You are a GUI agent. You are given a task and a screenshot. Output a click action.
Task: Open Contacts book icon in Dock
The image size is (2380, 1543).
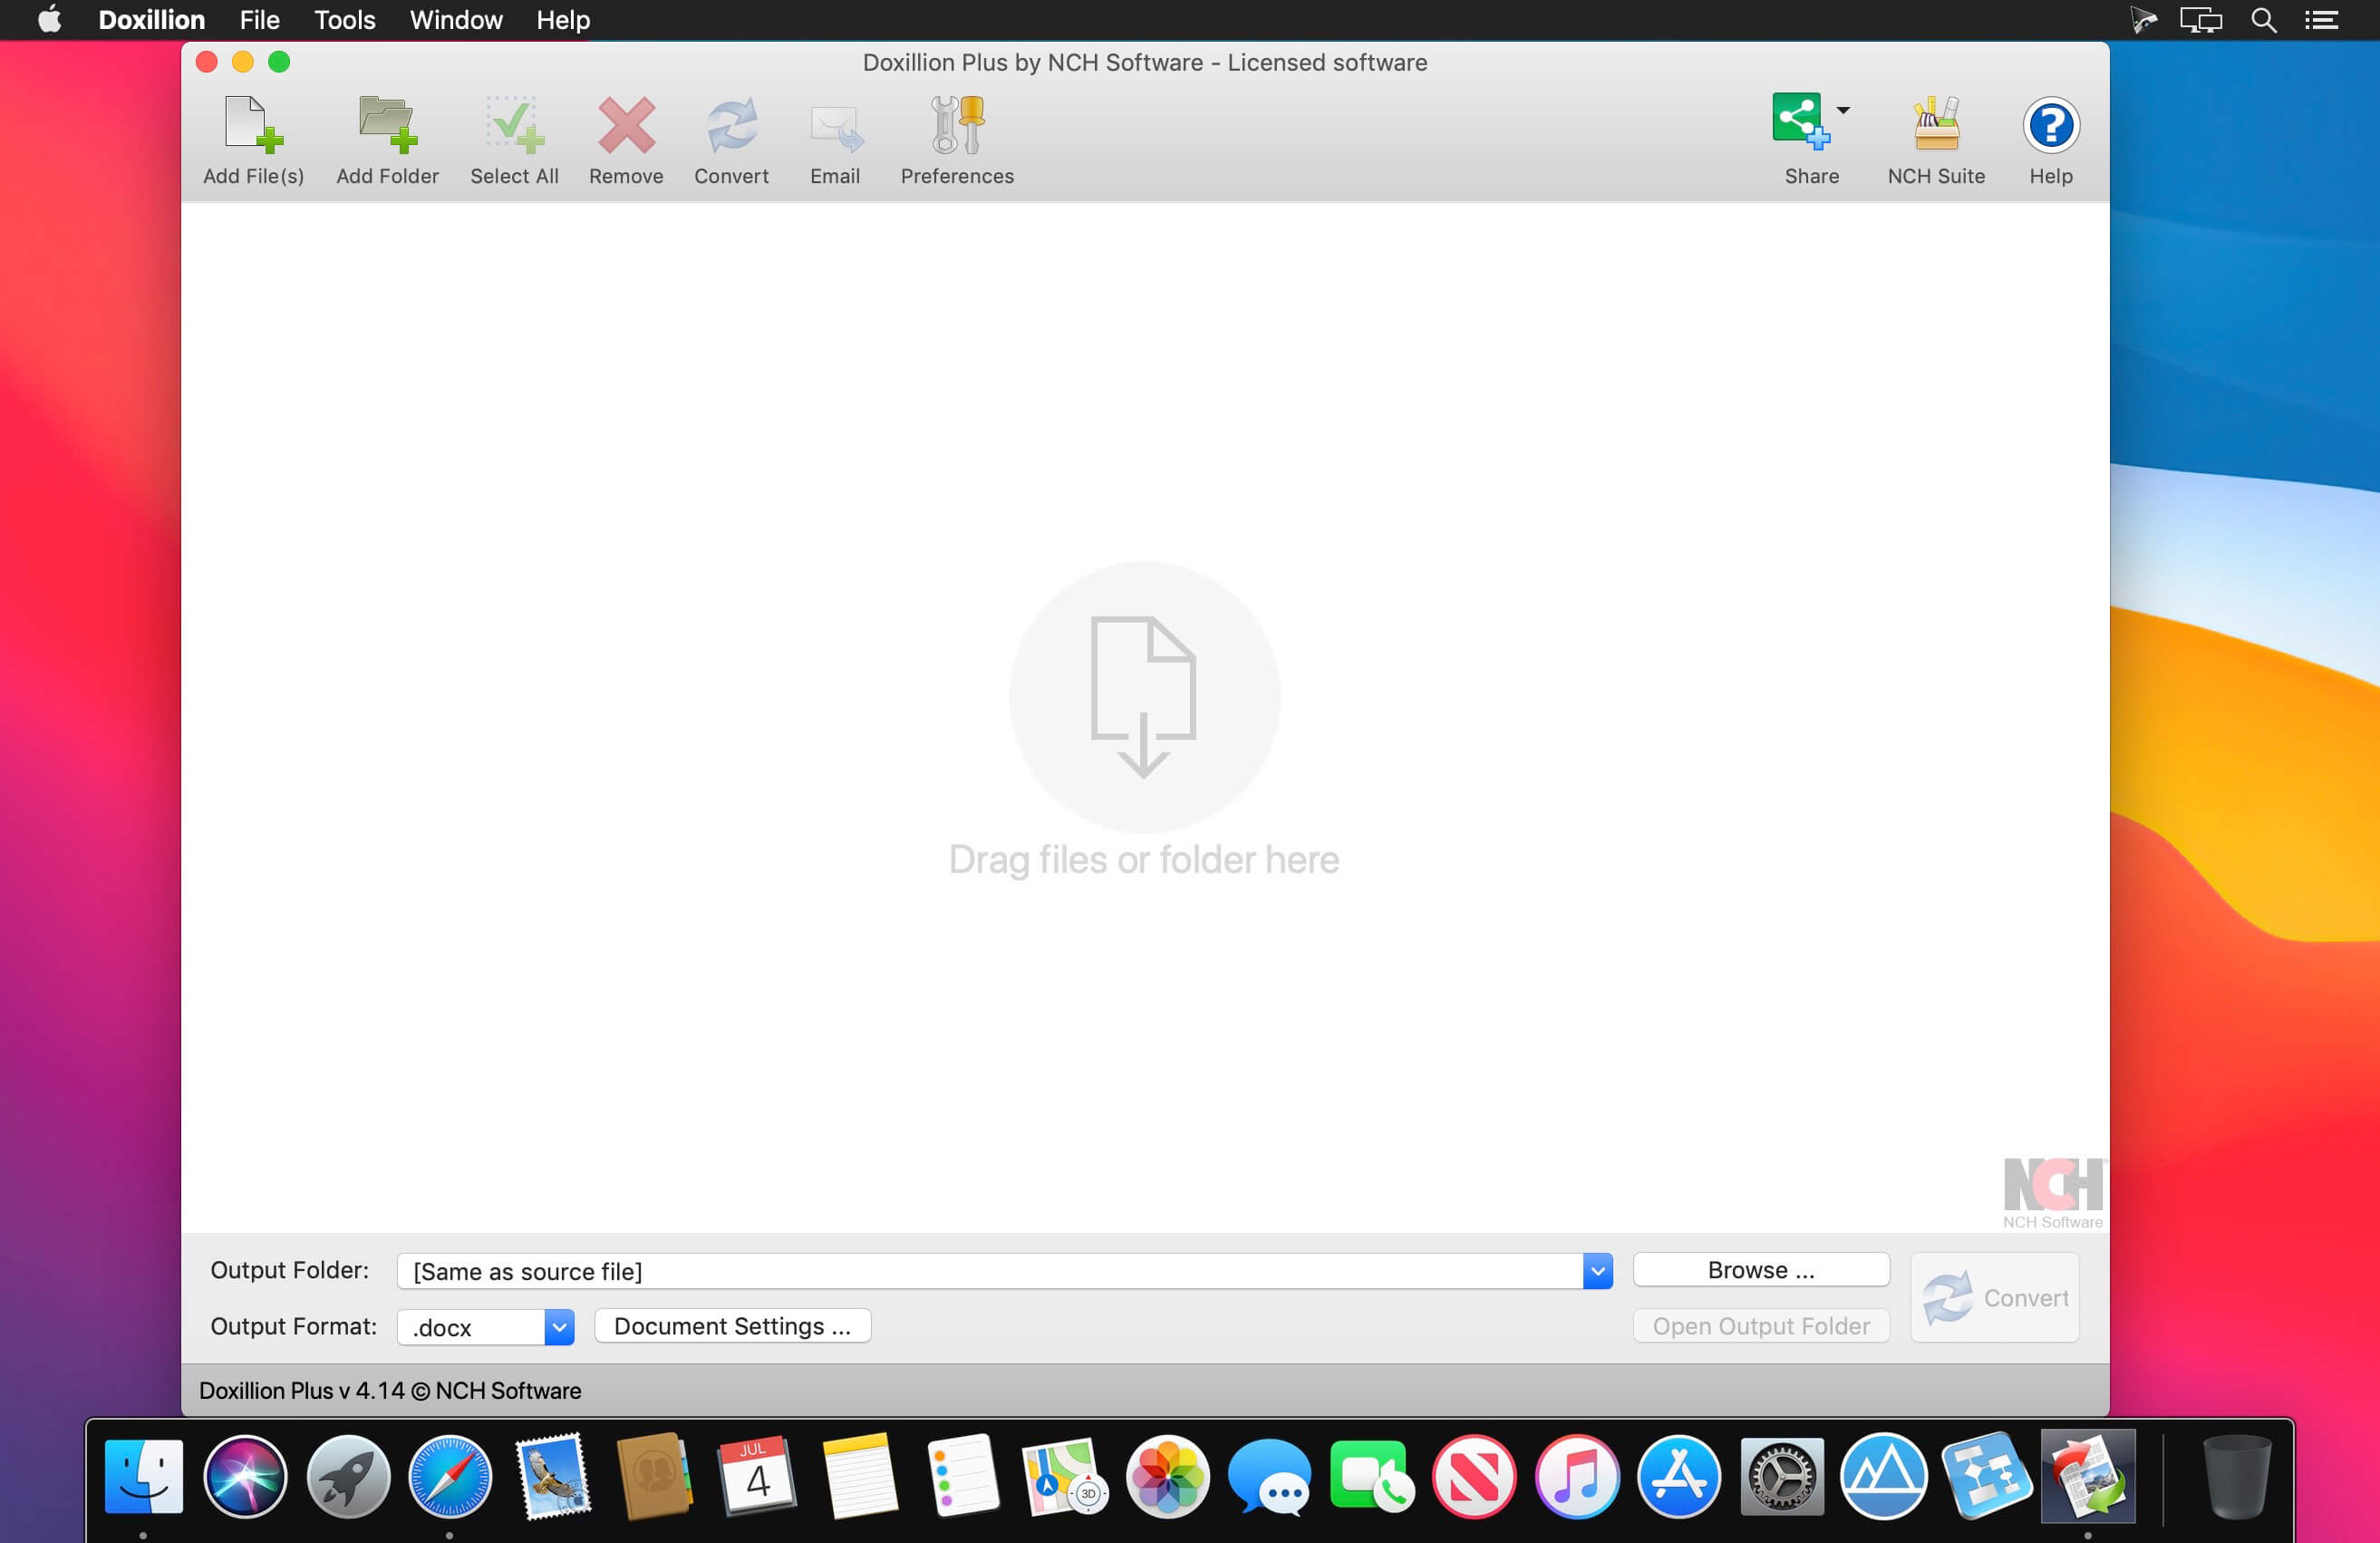[654, 1475]
